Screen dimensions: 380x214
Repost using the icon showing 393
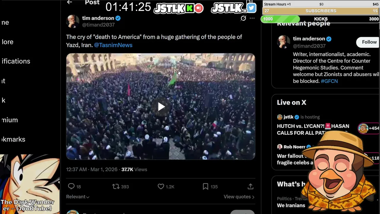[116, 186]
